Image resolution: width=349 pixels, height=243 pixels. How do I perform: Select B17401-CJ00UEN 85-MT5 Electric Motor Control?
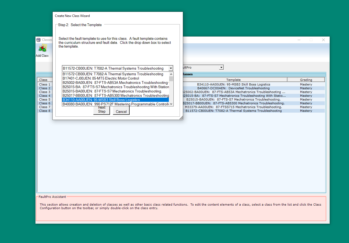pos(115,78)
